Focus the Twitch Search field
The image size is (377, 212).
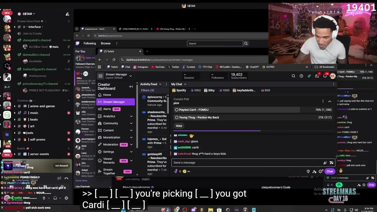215,43
